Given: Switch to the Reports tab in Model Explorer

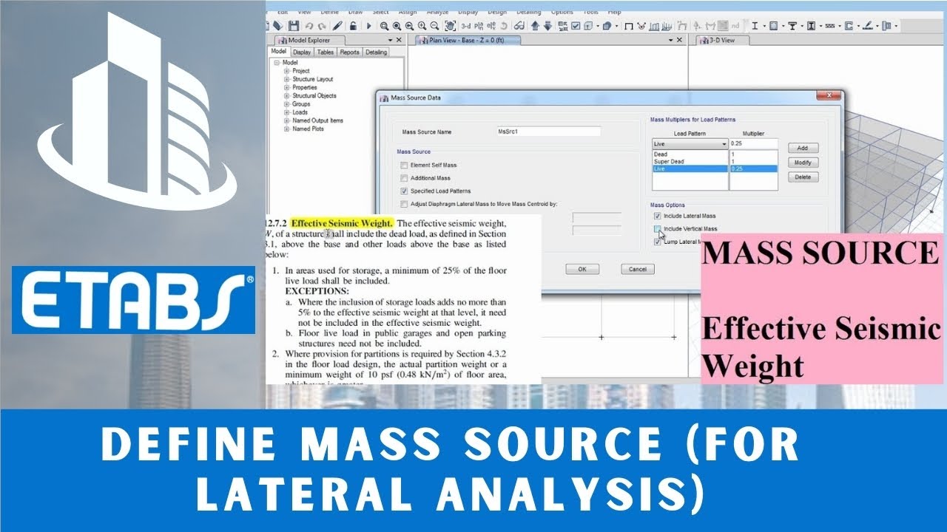Looking at the screenshot, I should pyautogui.click(x=350, y=52).
